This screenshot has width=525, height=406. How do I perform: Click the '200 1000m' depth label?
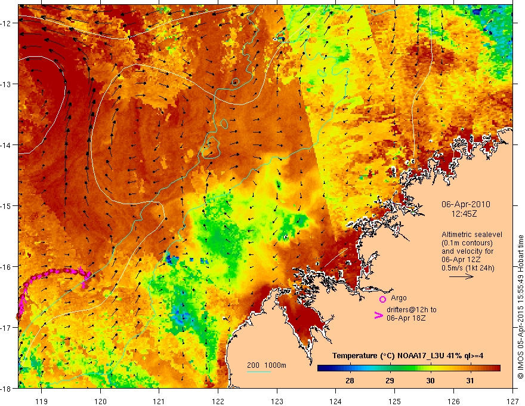[267, 365]
